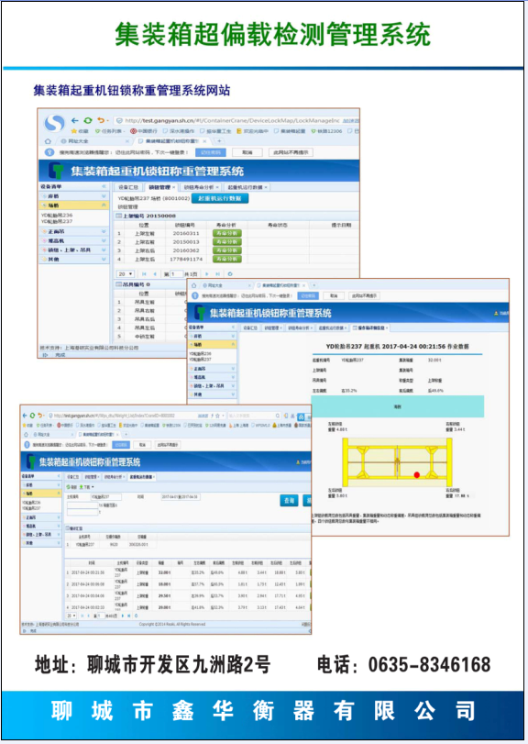The width and height of the screenshot is (528, 744).
Task: Open the 任务列表 bookmark in top screenshot
Action: pyautogui.click(x=108, y=131)
